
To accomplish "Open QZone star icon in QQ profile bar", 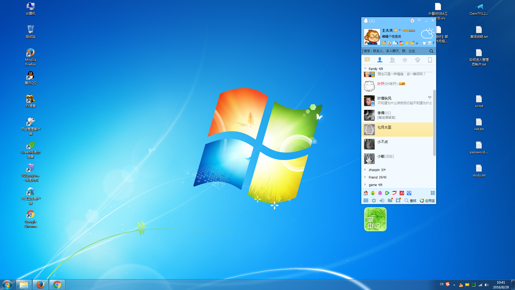I will [x=384, y=43].
